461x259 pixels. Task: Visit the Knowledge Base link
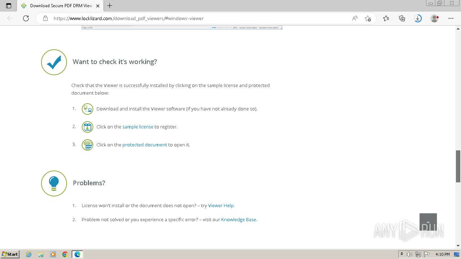(x=238, y=219)
